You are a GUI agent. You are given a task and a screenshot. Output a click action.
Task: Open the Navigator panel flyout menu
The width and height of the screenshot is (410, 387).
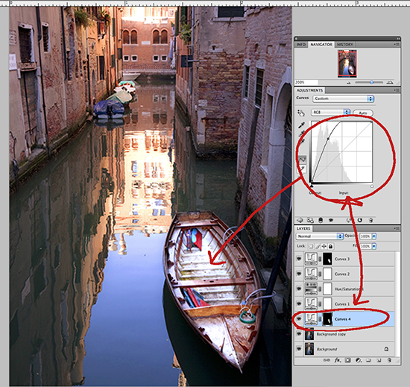pyautogui.click(x=397, y=45)
